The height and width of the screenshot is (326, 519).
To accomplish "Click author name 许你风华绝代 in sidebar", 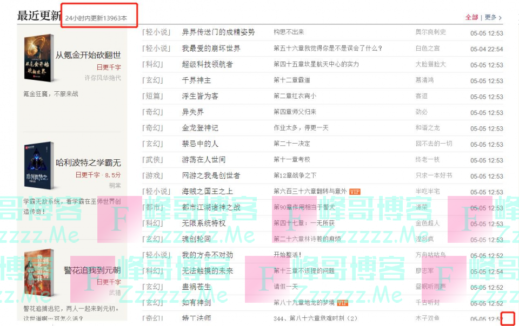I will [103, 78].
